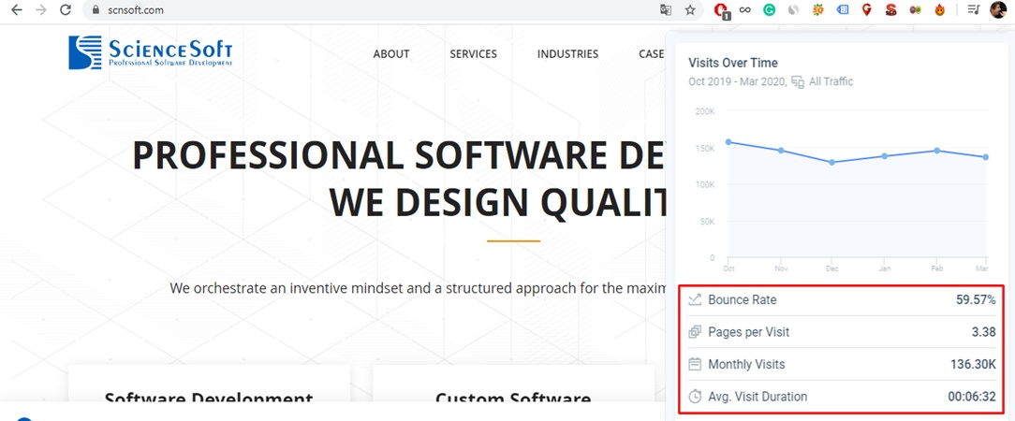
Task: Select the Jan data point on chart
Action: [x=884, y=156]
